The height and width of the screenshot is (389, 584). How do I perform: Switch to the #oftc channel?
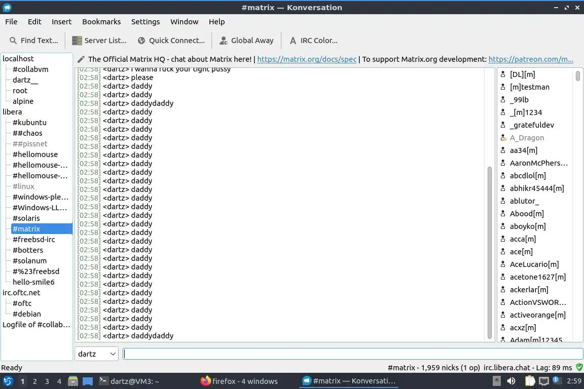22,303
